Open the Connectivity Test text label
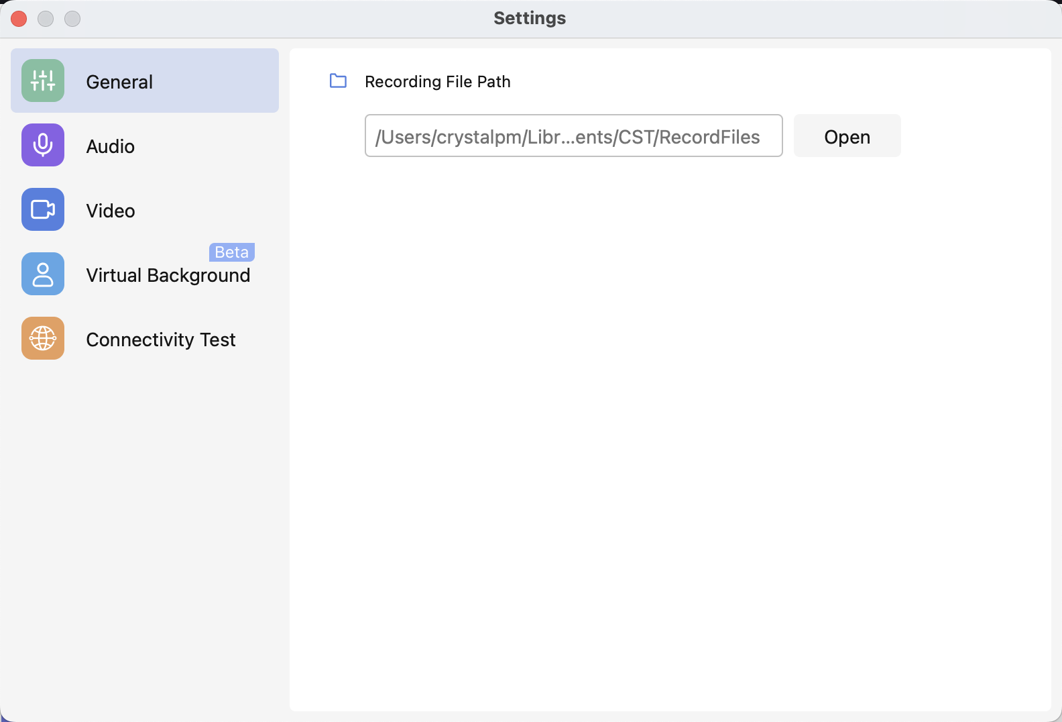The image size is (1062, 722). pyautogui.click(x=161, y=340)
